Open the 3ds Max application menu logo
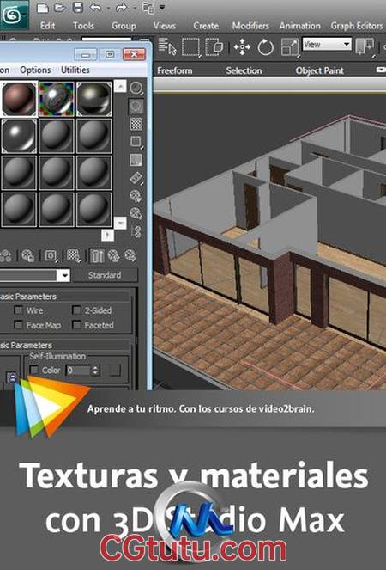 click(14, 15)
